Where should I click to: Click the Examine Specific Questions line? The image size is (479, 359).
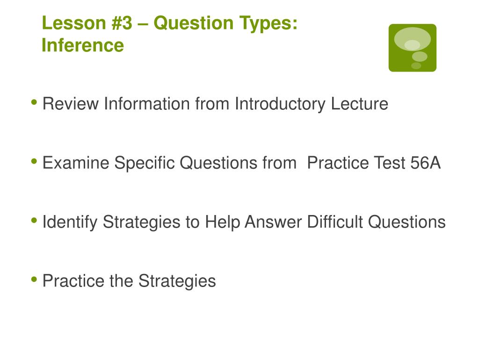point(241,163)
